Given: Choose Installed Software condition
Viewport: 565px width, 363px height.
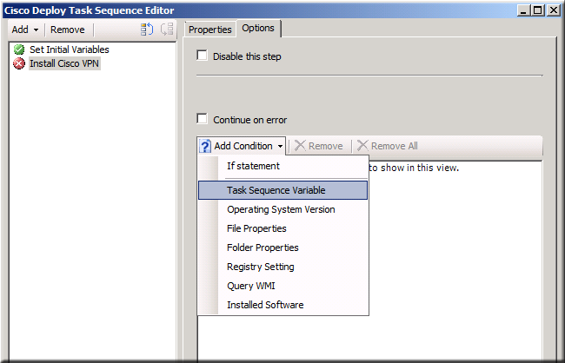Looking at the screenshot, I should coord(283,305).
